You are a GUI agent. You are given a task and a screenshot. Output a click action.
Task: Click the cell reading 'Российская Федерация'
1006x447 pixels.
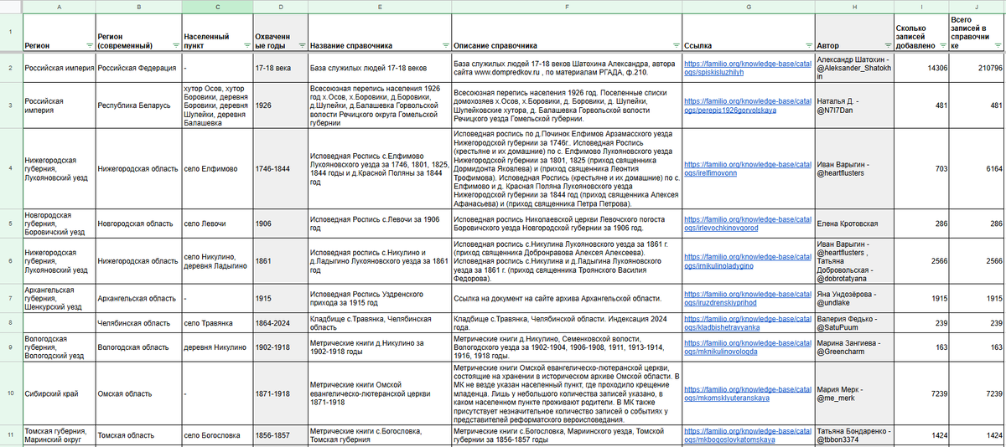137,66
